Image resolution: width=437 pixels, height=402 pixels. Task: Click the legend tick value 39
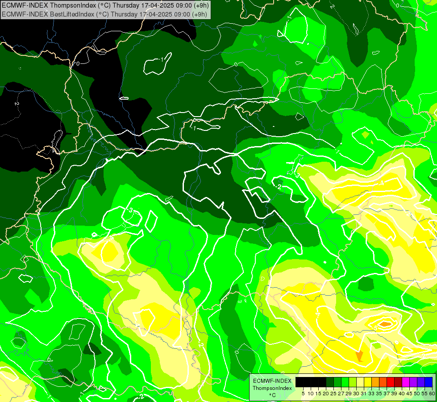(394, 394)
